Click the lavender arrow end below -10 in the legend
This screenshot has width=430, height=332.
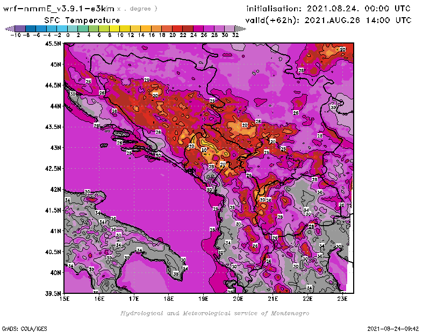[10, 28]
